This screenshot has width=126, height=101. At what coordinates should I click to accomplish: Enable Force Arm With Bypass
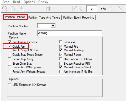point(9,67)
